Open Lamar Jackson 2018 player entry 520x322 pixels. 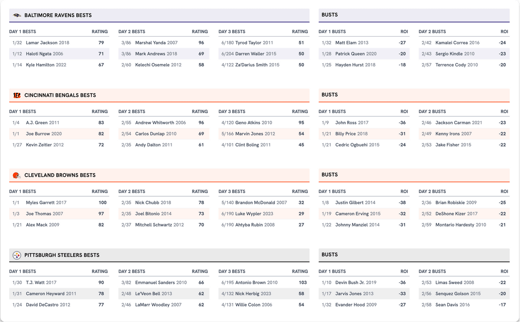tap(47, 43)
